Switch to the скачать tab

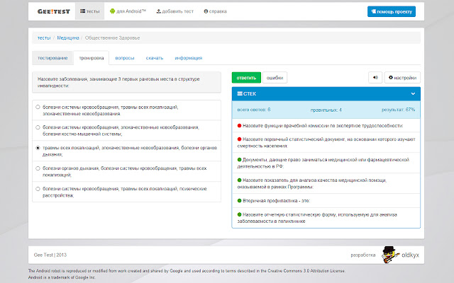(155, 58)
